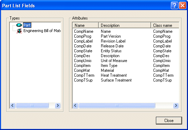Click CompTSup in the Class name column

[x=162, y=80]
